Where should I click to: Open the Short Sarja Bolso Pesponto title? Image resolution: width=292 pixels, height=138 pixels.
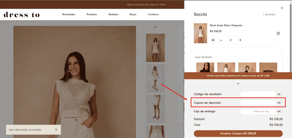point(226,25)
